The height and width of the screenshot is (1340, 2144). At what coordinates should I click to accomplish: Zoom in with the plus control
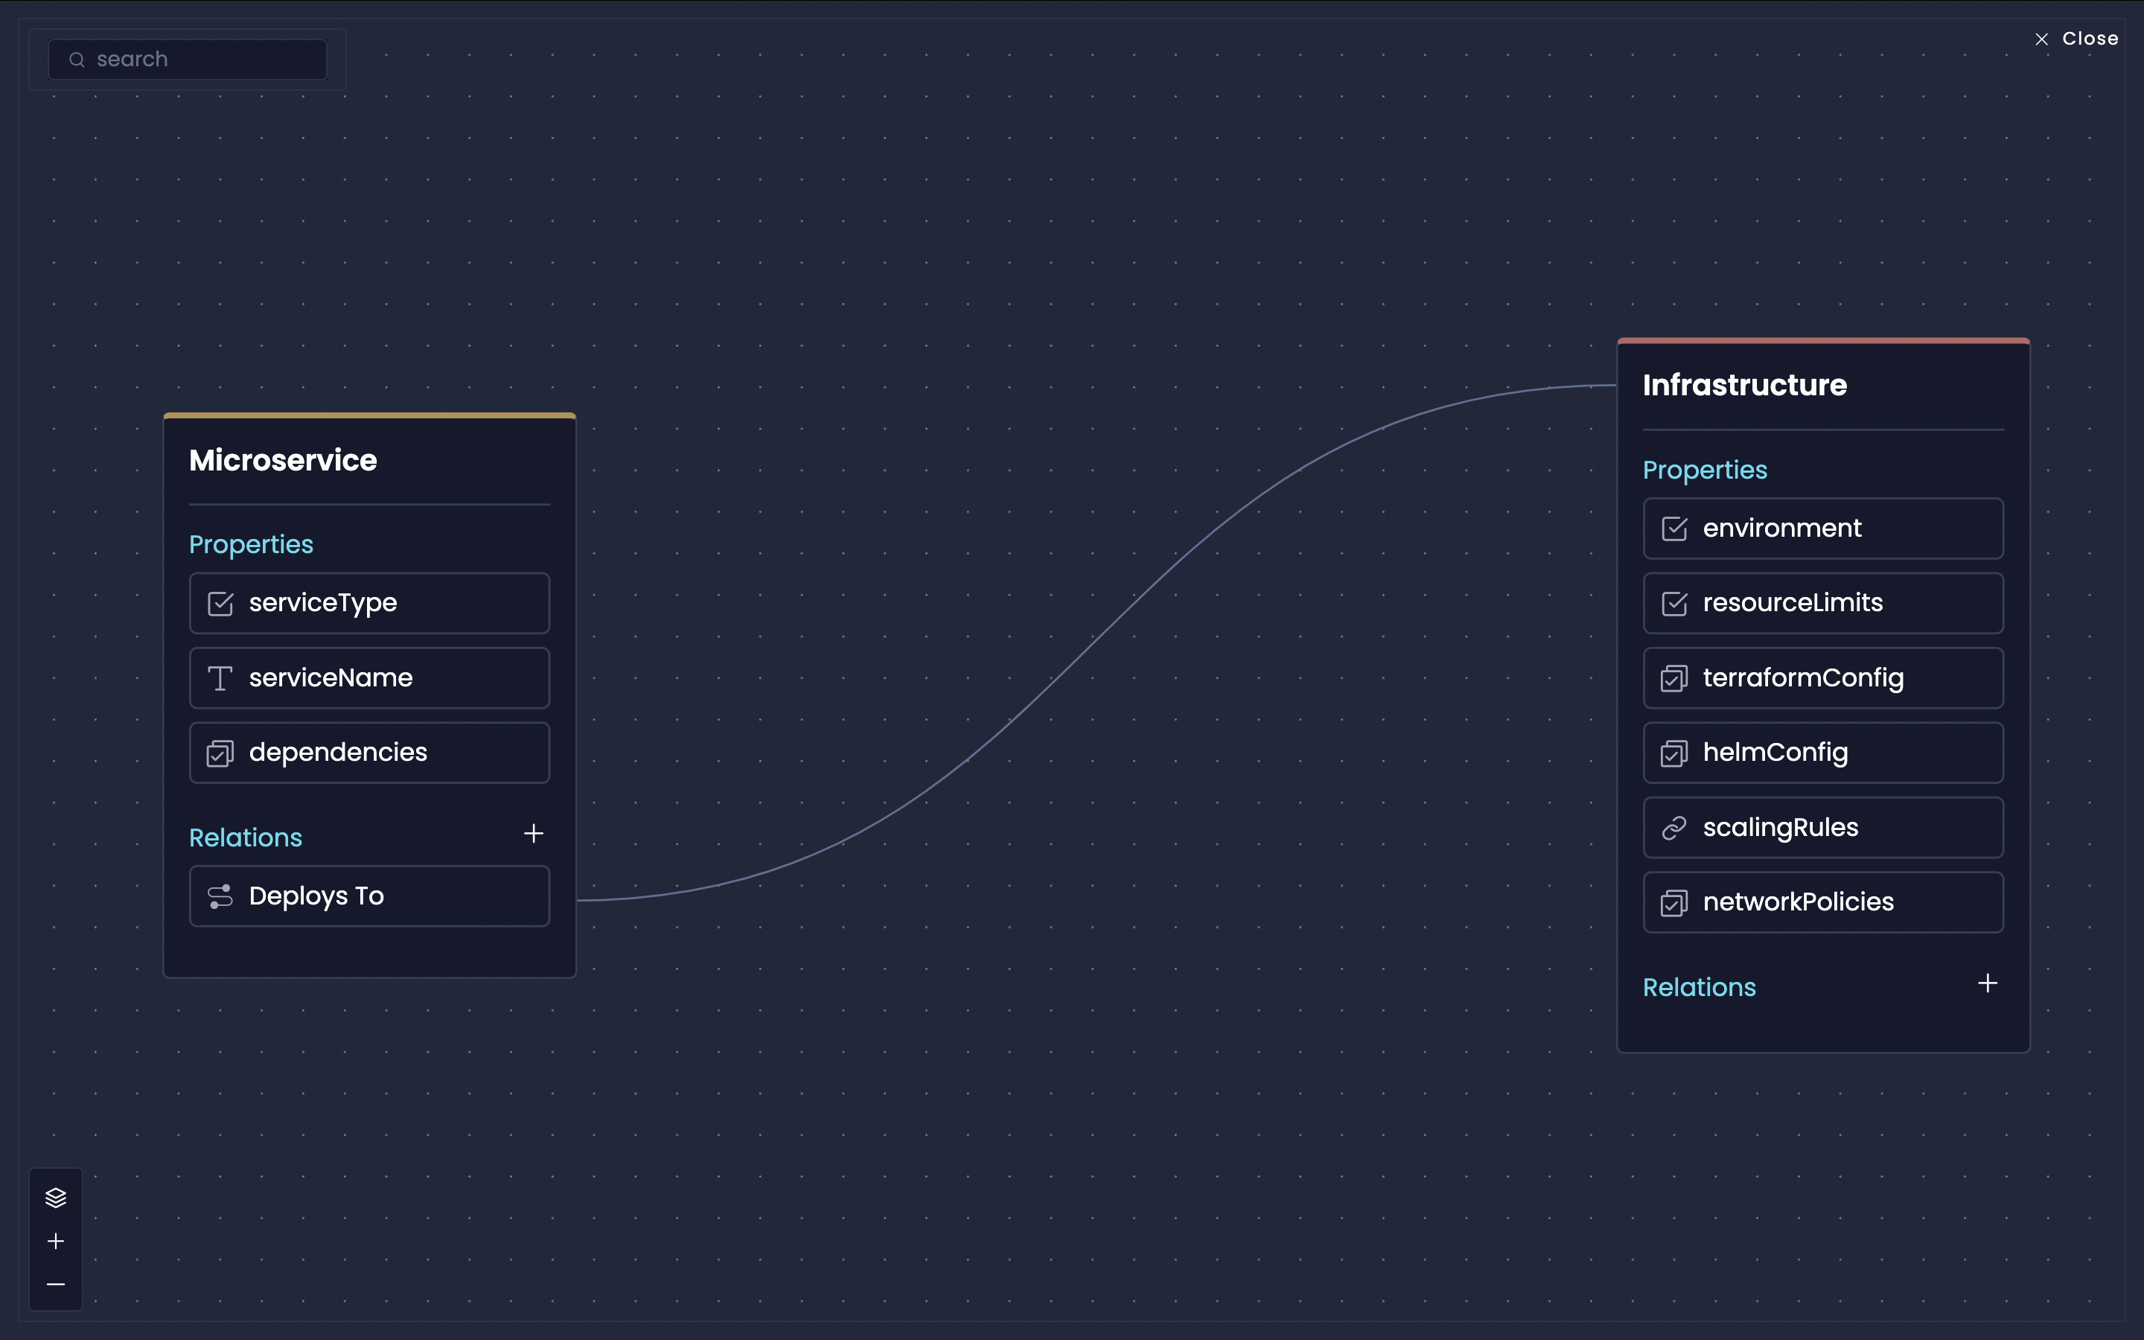(x=56, y=1241)
